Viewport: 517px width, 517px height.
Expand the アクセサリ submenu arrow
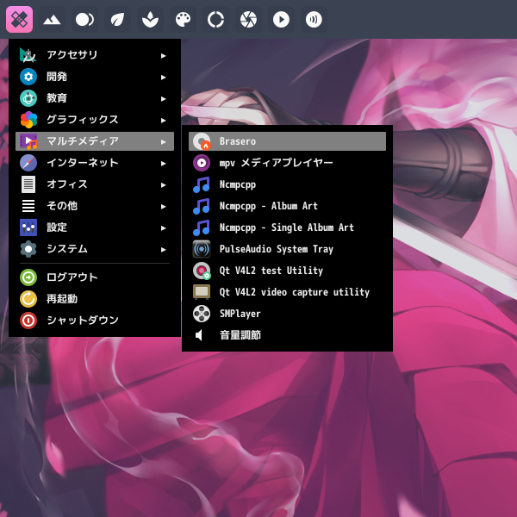(x=163, y=56)
